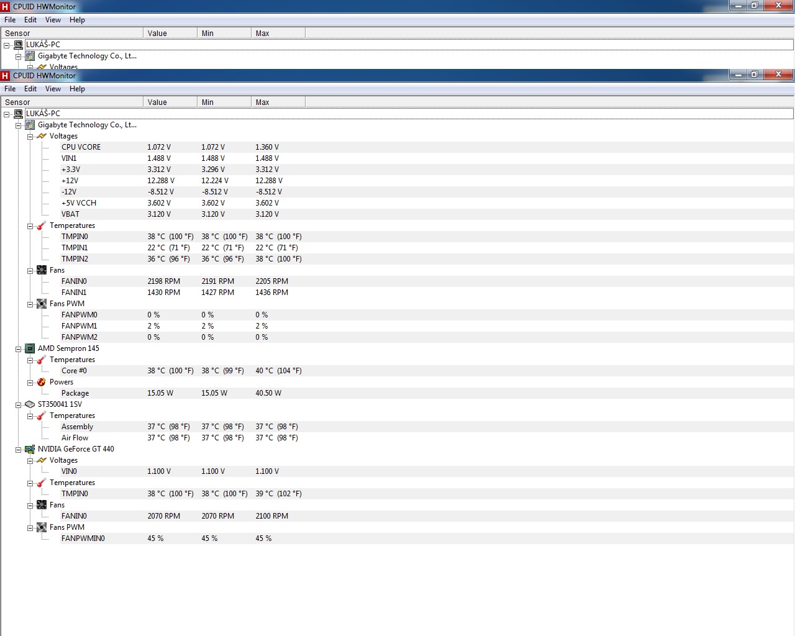Collapse the Gigabyte Fans group
This screenshot has width=795, height=636.
click(30, 271)
